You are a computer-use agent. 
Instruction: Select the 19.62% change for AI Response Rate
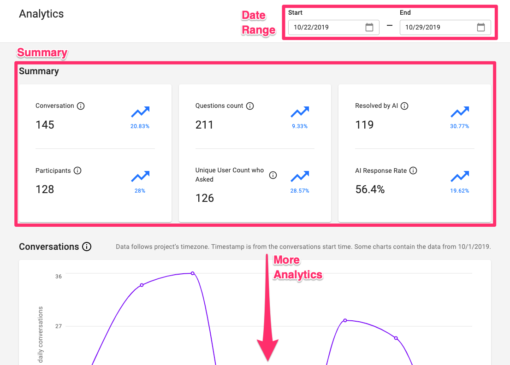460,191
